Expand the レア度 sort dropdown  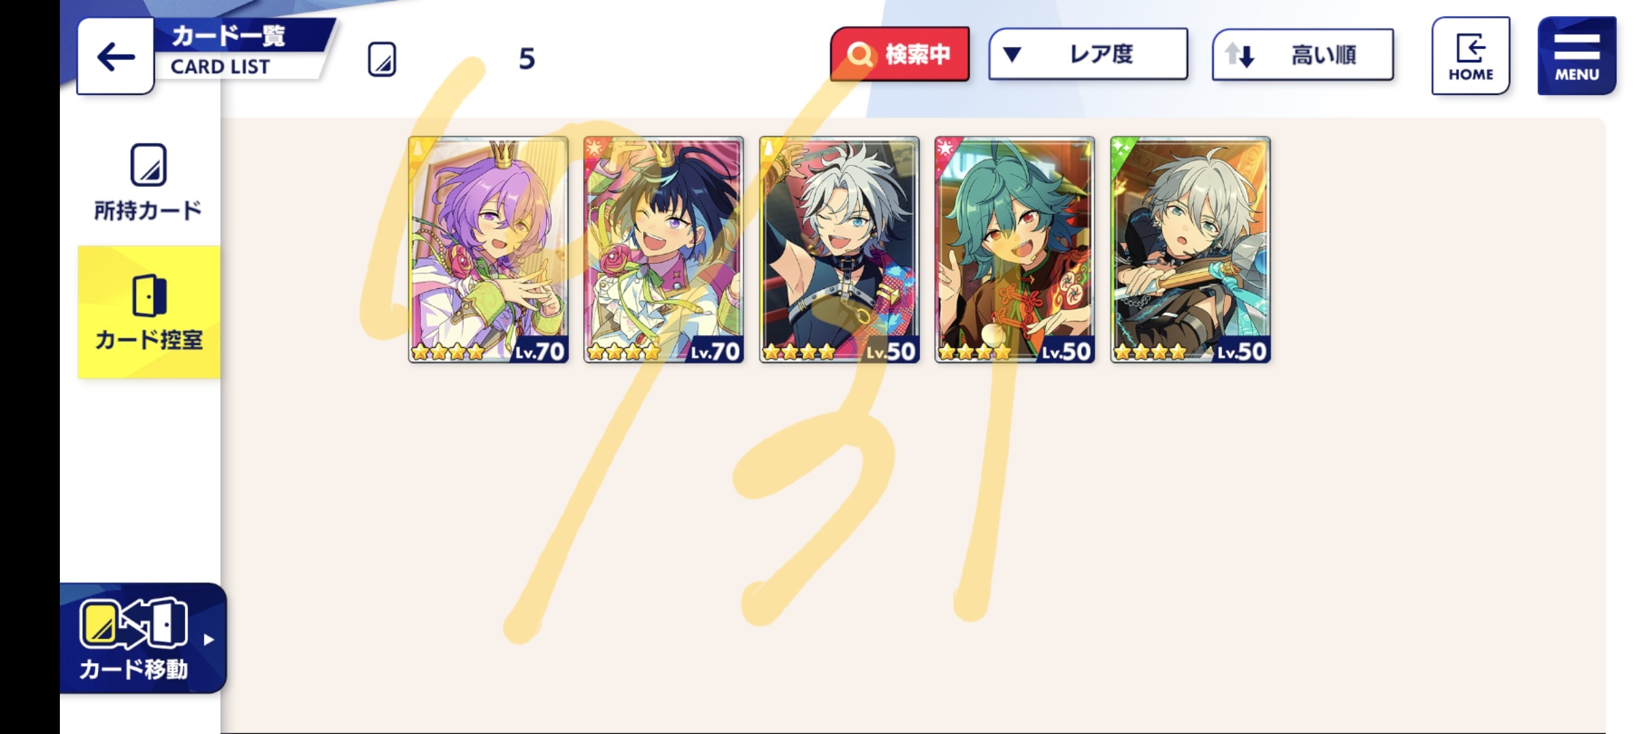1088,54
